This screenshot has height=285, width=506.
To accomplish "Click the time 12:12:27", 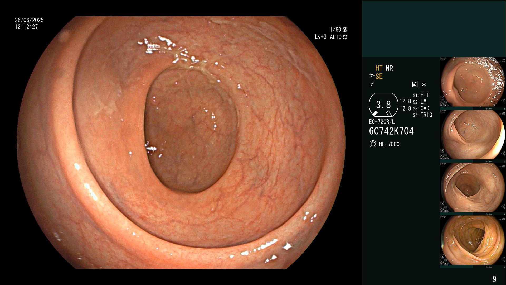I will point(26,27).
